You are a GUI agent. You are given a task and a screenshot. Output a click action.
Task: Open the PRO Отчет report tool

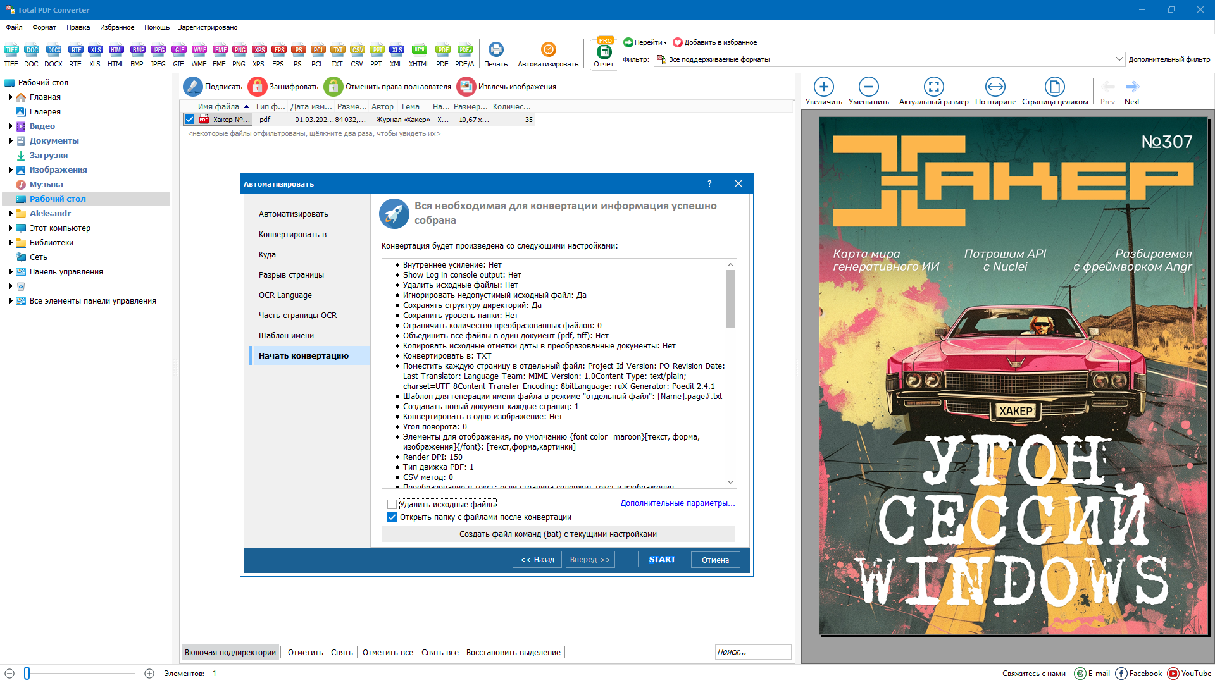click(x=604, y=54)
